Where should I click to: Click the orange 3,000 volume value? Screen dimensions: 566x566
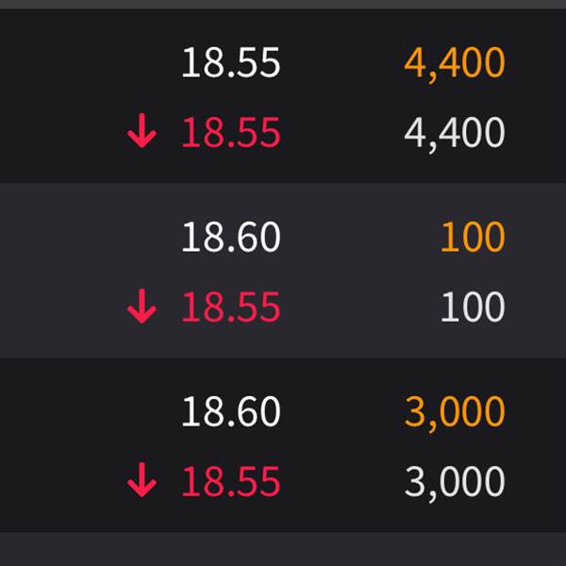[455, 412]
